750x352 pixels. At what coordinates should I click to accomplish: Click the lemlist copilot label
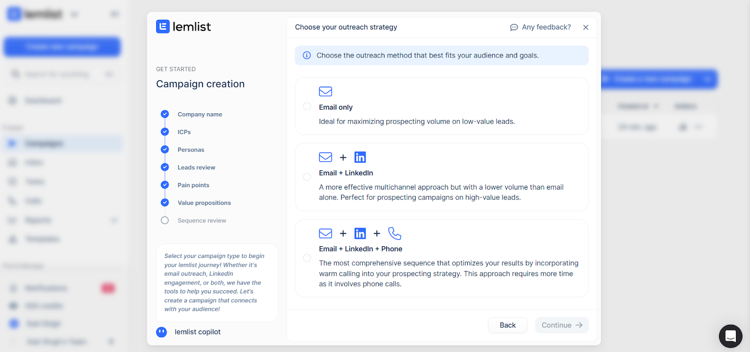tap(197, 332)
